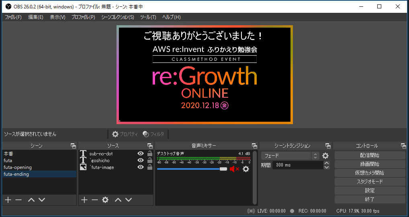Move source up in the list

(x=118, y=200)
